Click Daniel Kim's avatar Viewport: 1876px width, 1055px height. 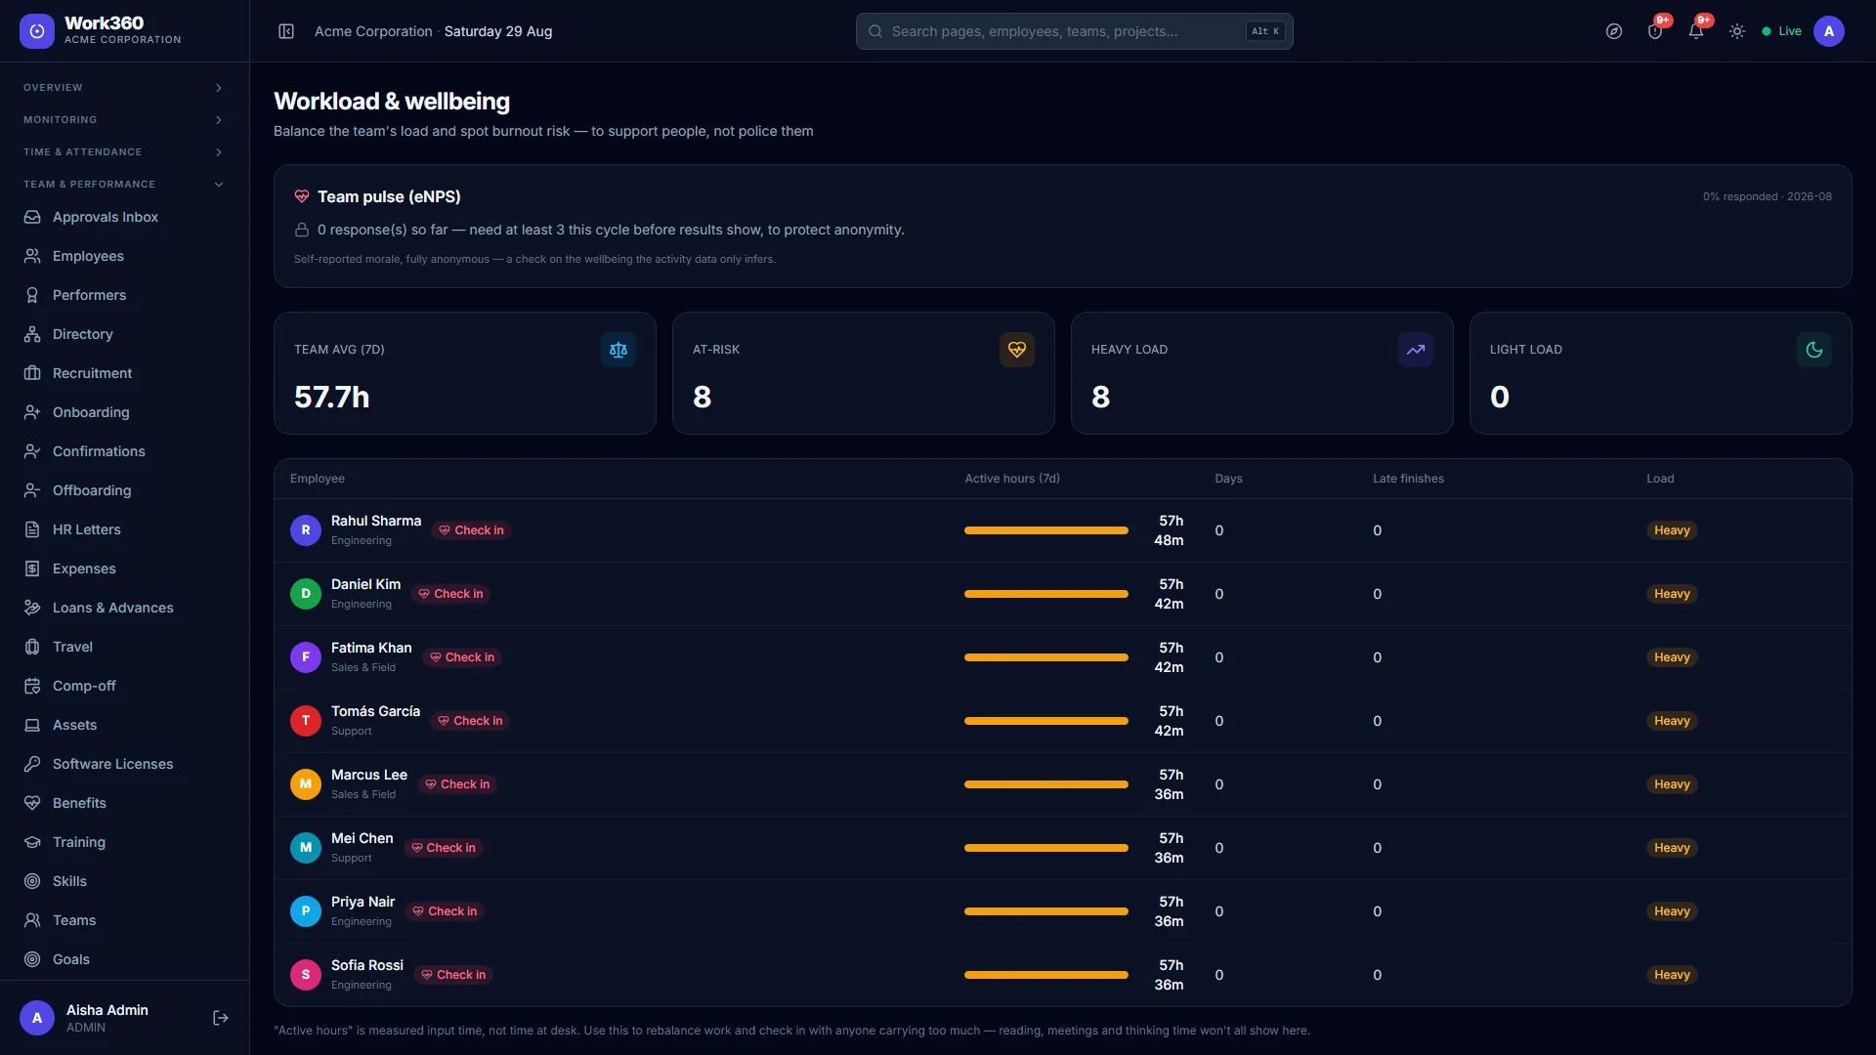pyautogui.click(x=306, y=594)
